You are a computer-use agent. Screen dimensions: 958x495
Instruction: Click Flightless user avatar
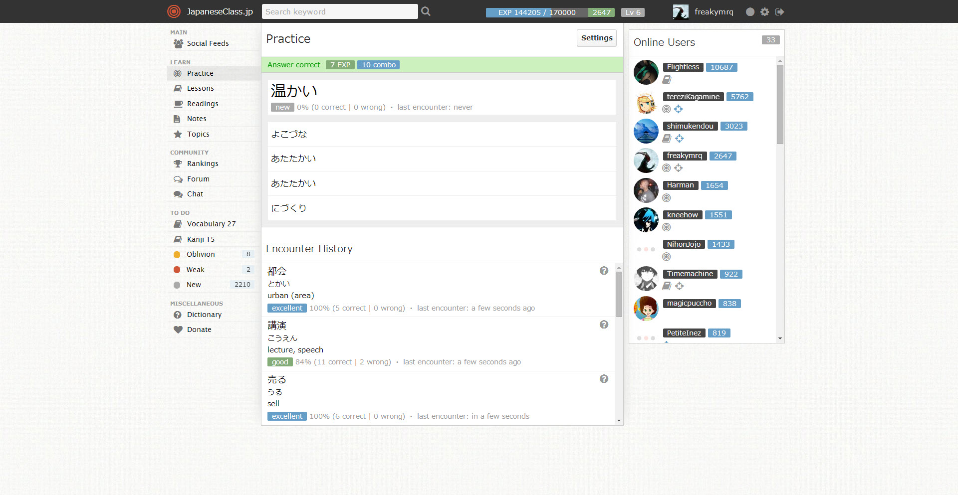(x=646, y=72)
